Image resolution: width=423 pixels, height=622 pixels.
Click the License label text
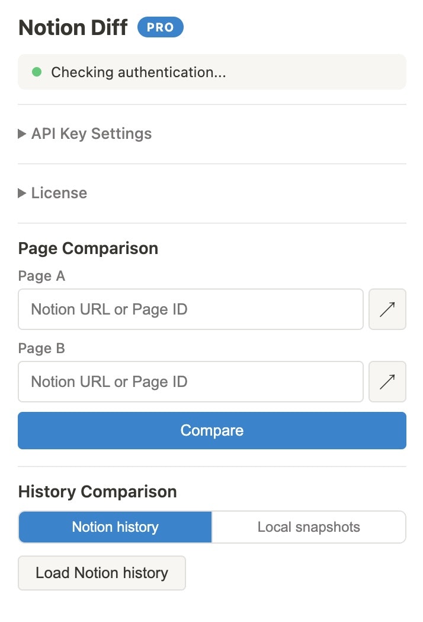[59, 193]
